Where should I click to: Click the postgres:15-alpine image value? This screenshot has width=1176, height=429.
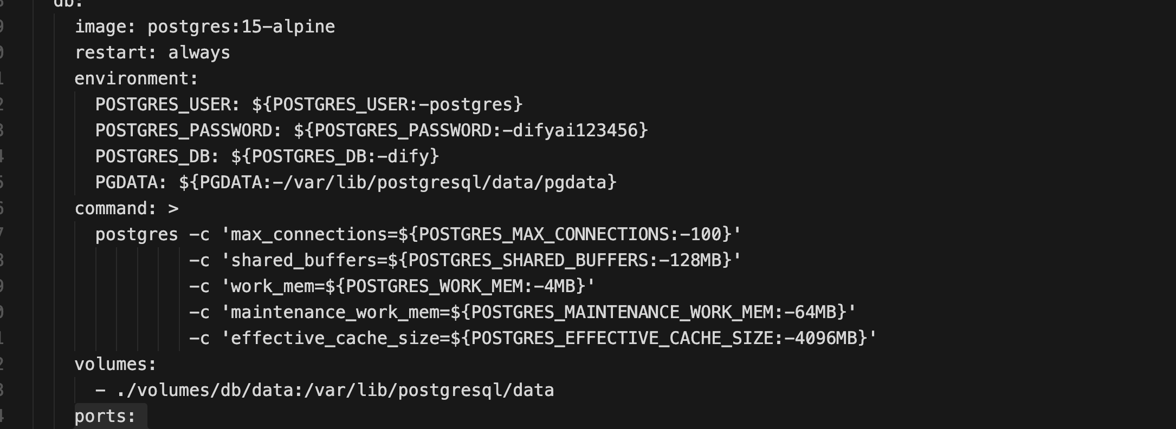coord(241,27)
